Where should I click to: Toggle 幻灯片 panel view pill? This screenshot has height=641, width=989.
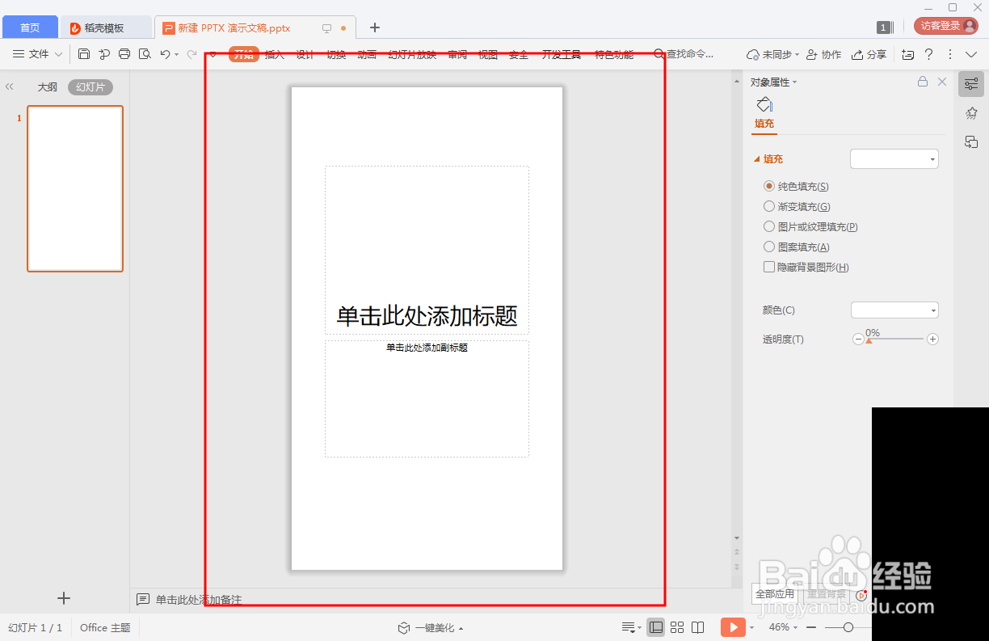click(90, 87)
